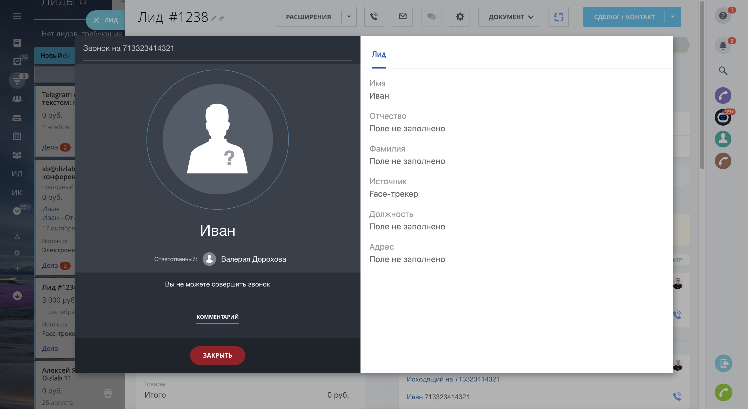Viewport: 748px width, 409px height.
Task: Click Исходящий на 713323414321 link
Action: click(x=453, y=379)
